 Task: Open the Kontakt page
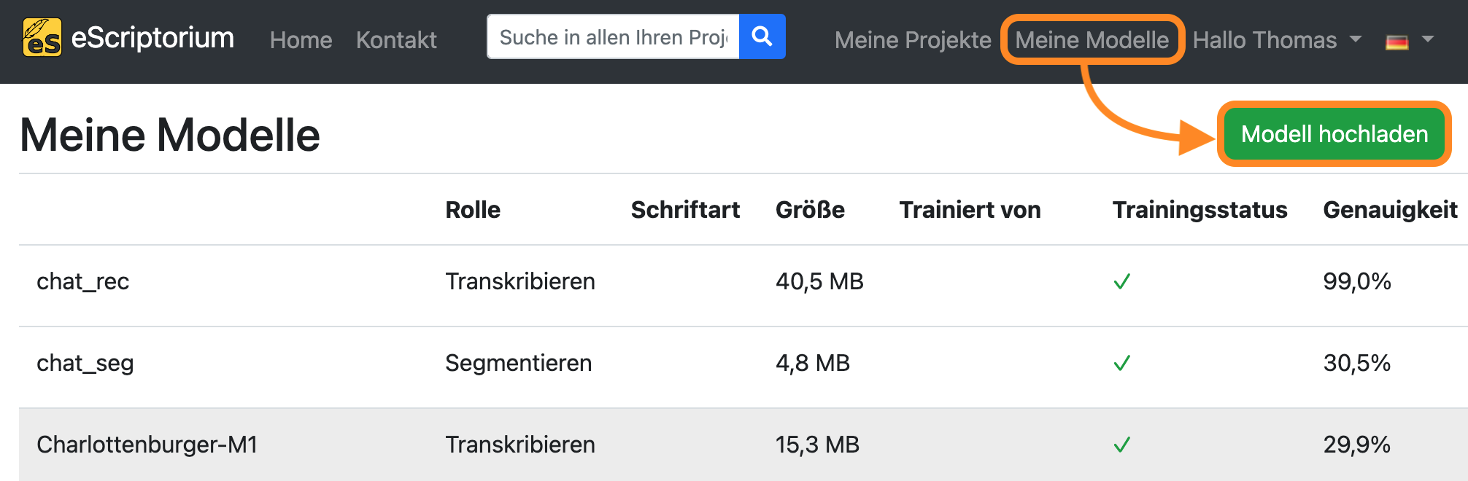tap(396, 40)
